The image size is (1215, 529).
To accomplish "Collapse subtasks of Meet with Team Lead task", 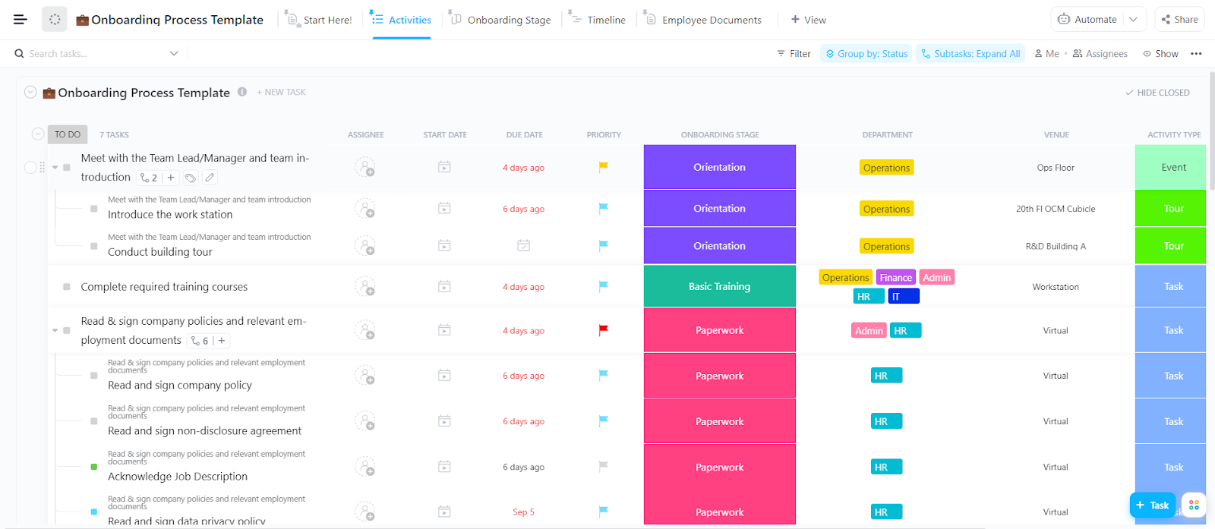I will click(x=55, y=168).
